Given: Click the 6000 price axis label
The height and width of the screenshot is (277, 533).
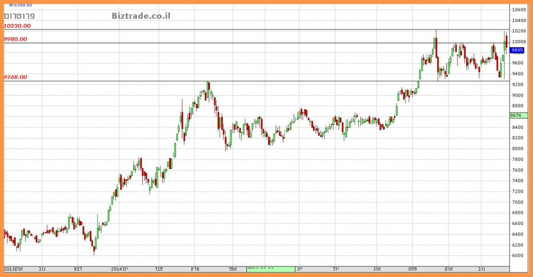Looking at the screenshot, I should [x=519, y=256].
